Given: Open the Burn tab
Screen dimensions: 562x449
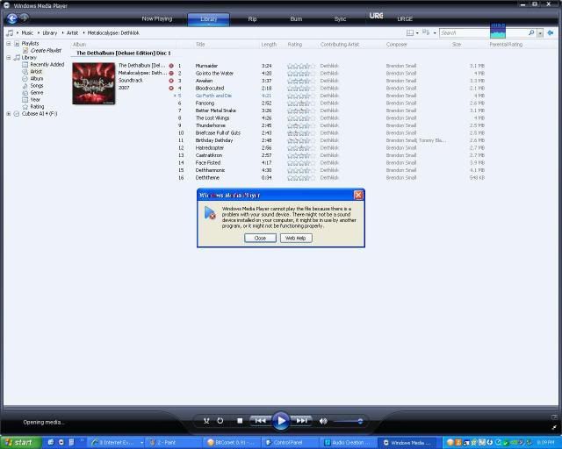Looking at the screenshot, I should click(296, 19).
